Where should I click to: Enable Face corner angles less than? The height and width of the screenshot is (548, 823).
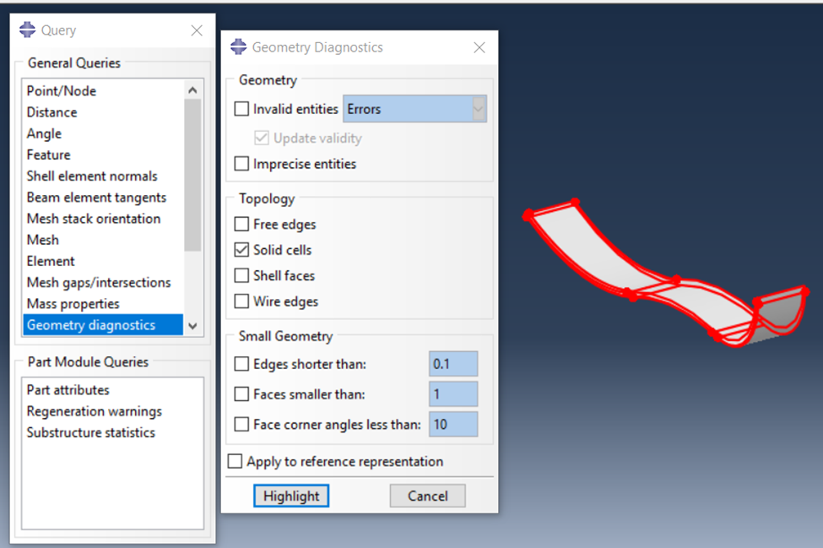[x=241, y=424]
